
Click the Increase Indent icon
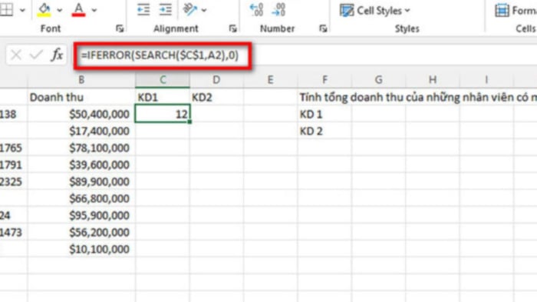click(x=166, y=10)
